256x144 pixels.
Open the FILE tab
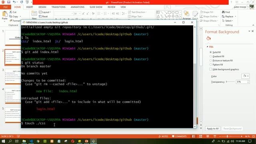(x=5, y=7)
